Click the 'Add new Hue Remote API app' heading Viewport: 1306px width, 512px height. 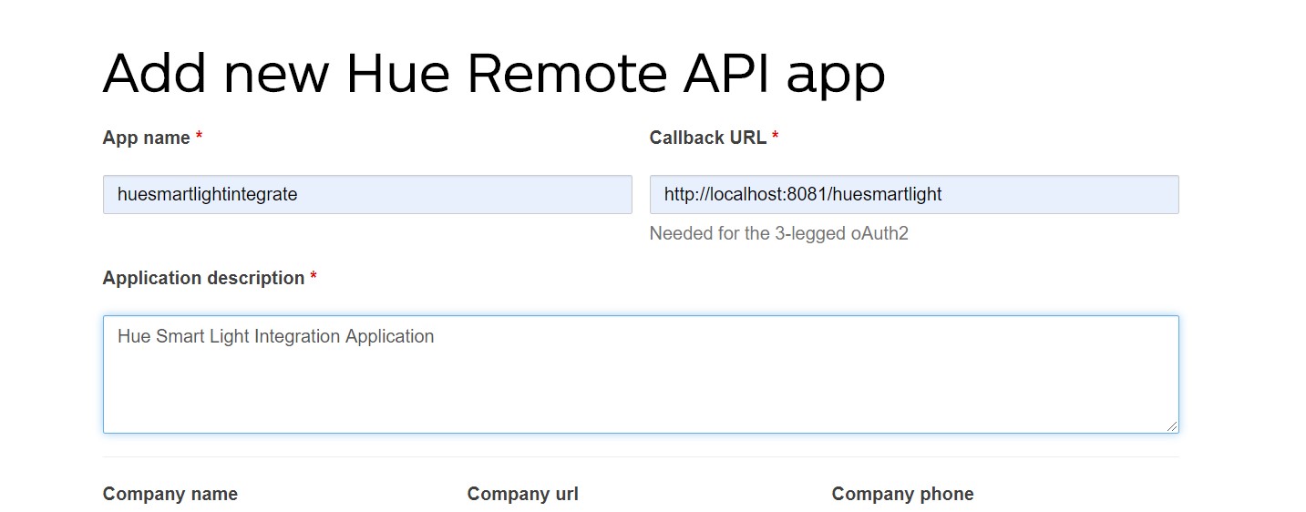494,74
